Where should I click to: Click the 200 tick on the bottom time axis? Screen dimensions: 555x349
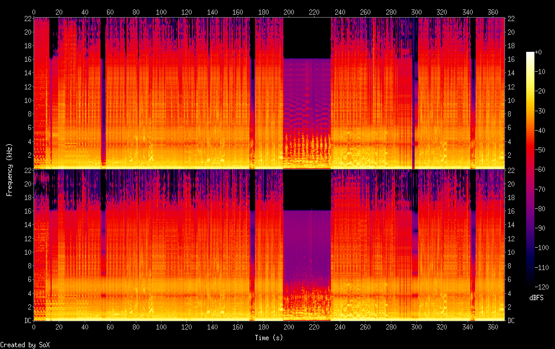point(289,326)
